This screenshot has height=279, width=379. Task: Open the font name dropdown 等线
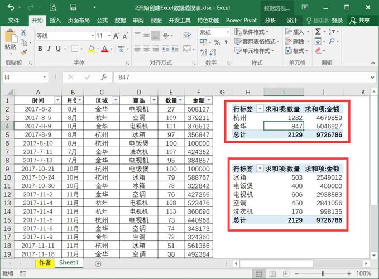click(93, 36)
